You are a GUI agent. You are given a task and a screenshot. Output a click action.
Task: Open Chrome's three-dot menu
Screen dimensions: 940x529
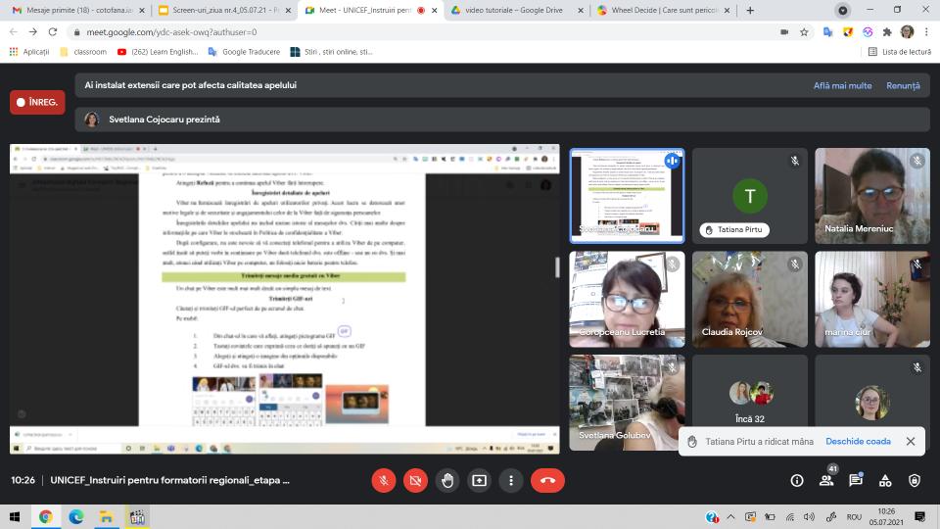point(926,31)
